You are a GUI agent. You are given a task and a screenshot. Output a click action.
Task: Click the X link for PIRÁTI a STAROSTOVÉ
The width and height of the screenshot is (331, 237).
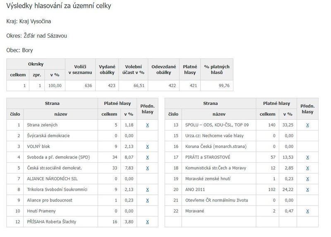point(307,157)
